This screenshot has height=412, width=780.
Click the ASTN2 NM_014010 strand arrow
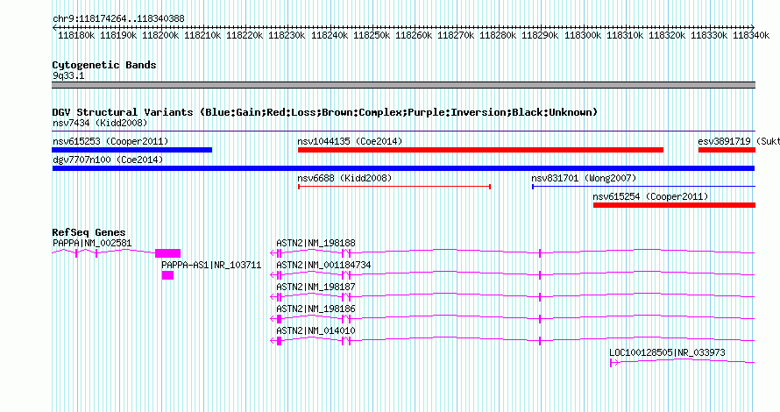[273, 341]
